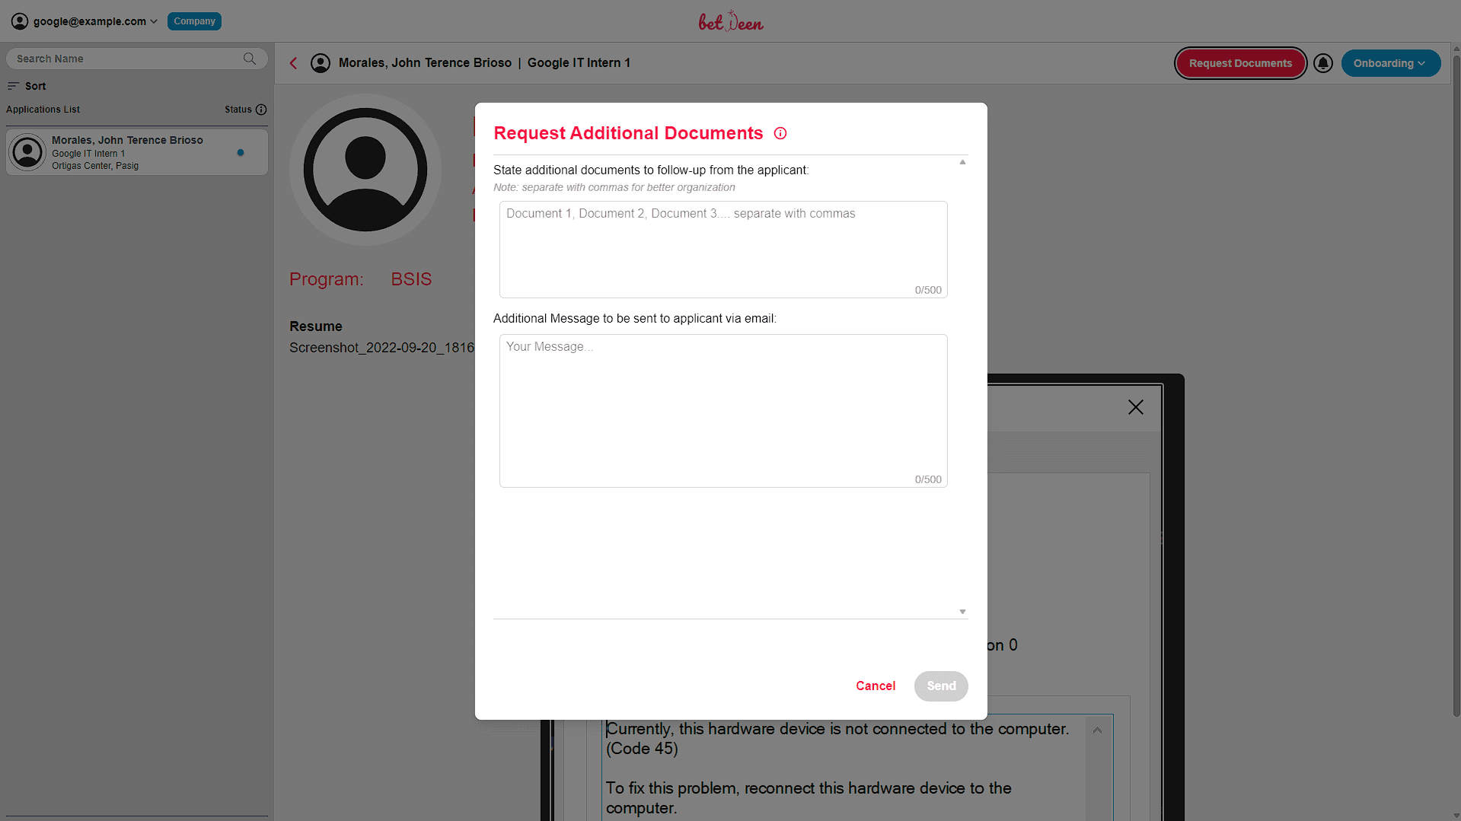Click the search magnifier icon
1461x821 pixels.
(x=250, y=59)
